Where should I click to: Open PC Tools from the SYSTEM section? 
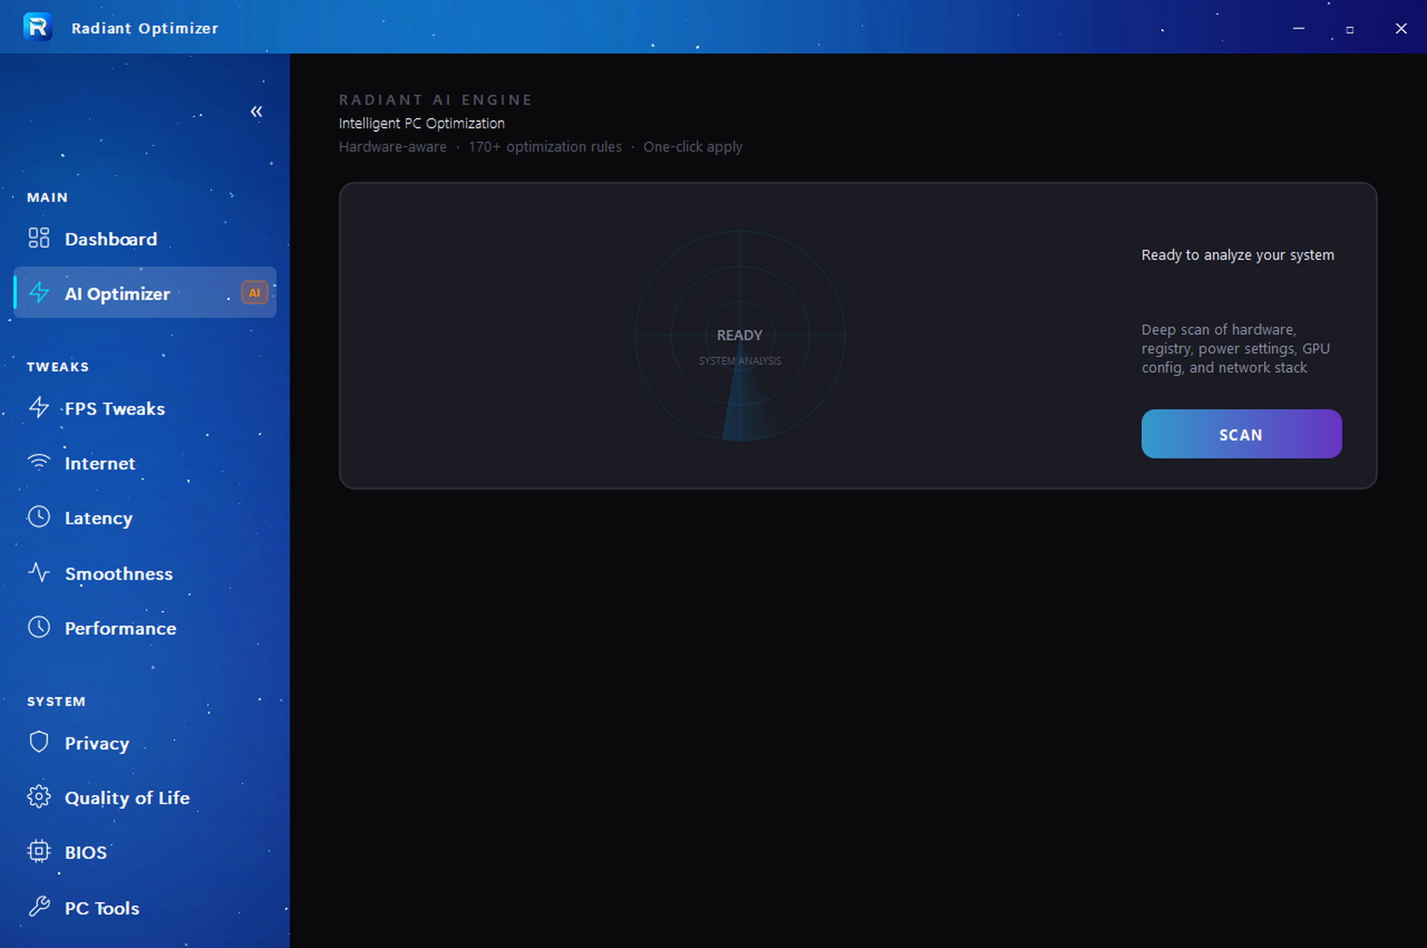pyautogui.click(x=101, y=907)
